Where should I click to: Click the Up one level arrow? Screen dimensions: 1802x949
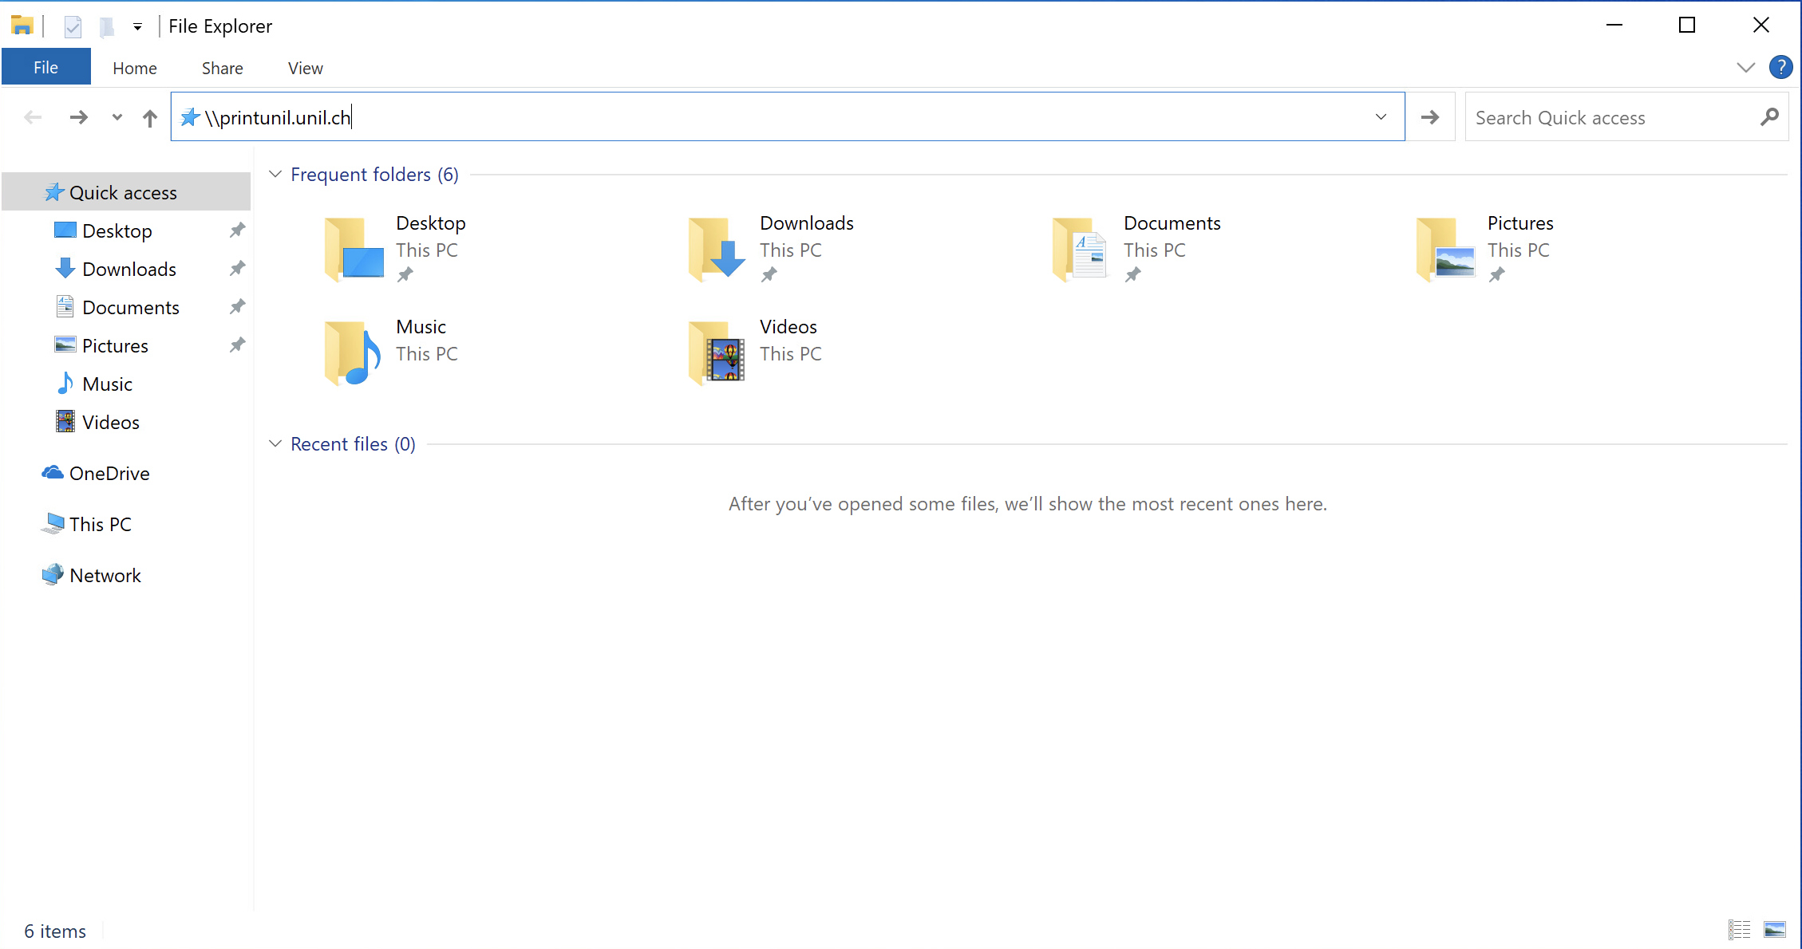150,118
